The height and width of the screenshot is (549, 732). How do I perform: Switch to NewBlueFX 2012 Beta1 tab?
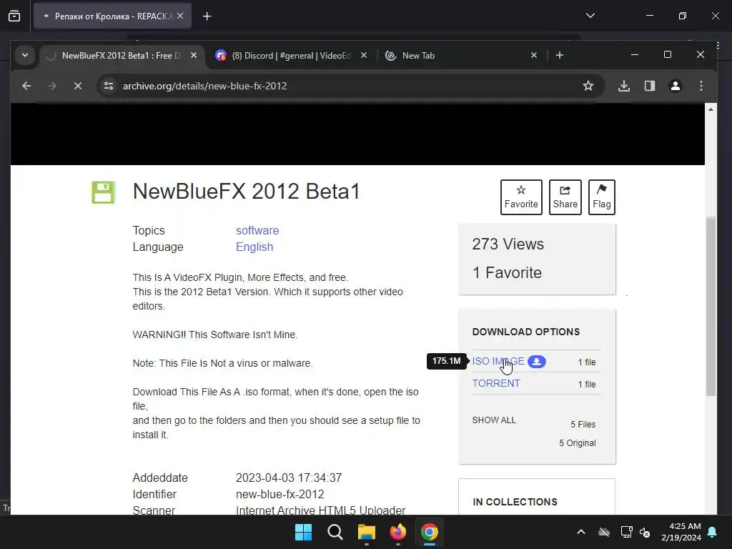[x=120, y=56]
